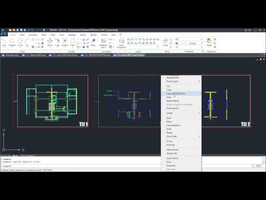Switch to the Insert ribbon tab
The width and height of the screenshot is (266, 200).
(x=44, y=35)
